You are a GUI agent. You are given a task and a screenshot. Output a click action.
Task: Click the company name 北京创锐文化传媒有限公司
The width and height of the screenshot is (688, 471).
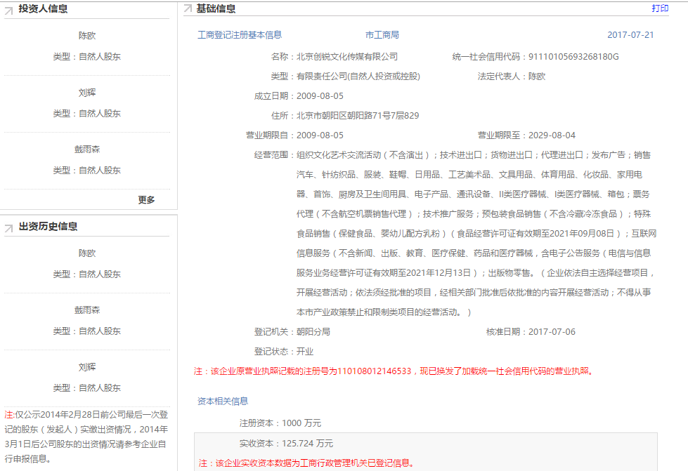tap(347, 57)
